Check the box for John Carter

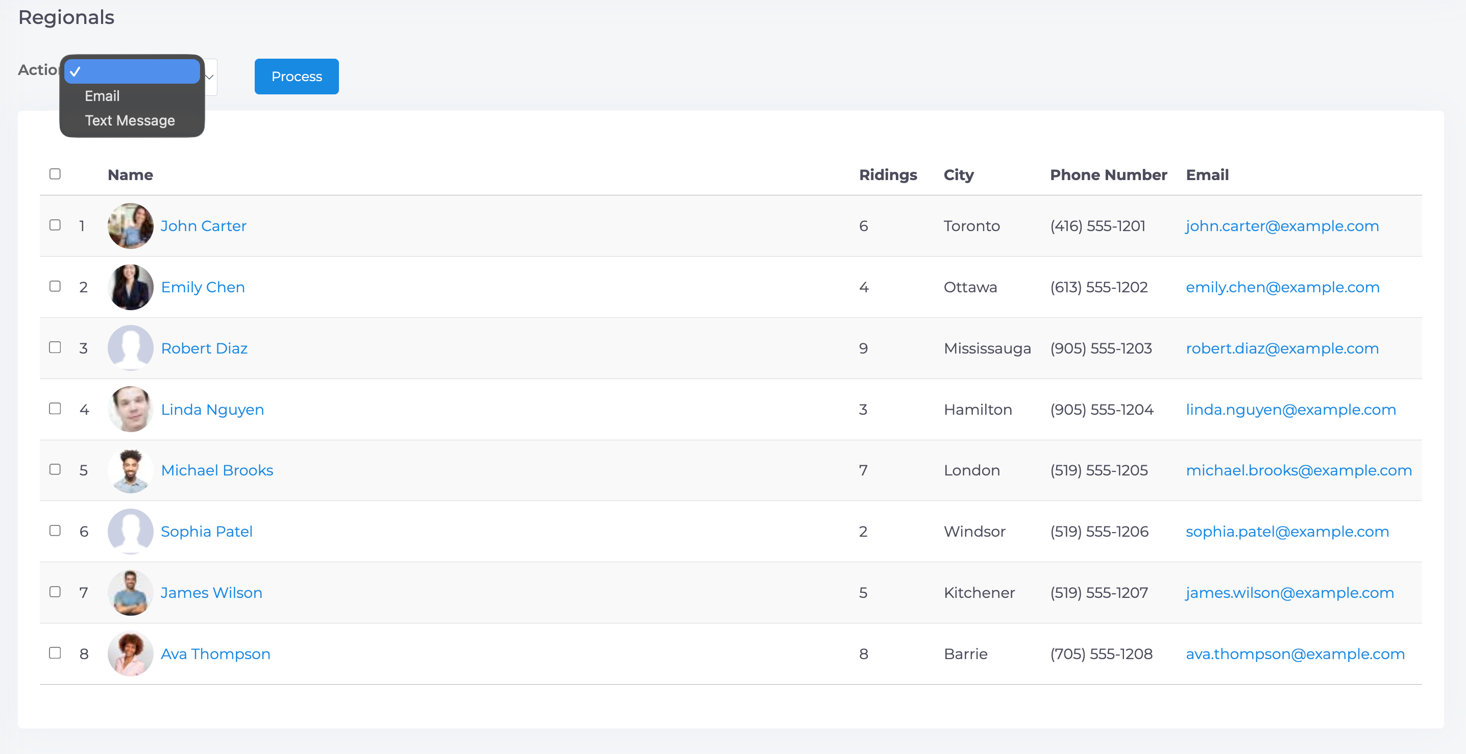[x=55, y=225]
